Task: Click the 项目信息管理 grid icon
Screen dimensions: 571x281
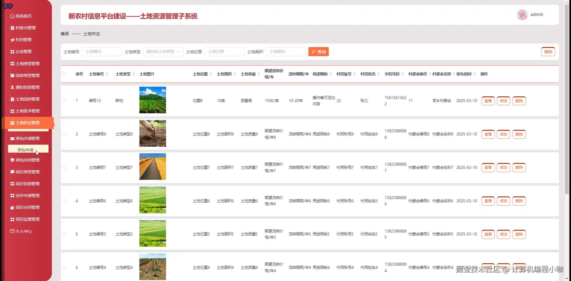Action: coord(12,184)
